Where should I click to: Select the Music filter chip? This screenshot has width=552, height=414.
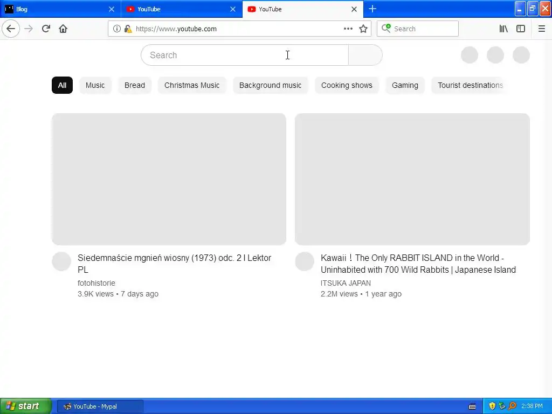point(95,85)
